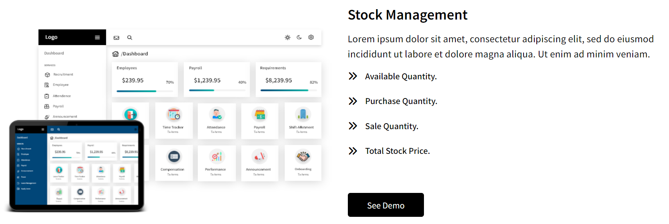Click Dashboard in the sidebar menu
The image size is (669, 224).
tap(54, 53)
